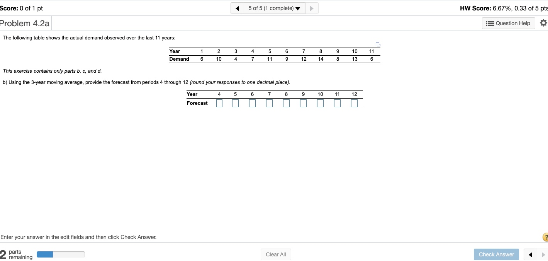Open the yellow question mark help icon
This screenshot has height=261, width=548.
tap(546, 237)
